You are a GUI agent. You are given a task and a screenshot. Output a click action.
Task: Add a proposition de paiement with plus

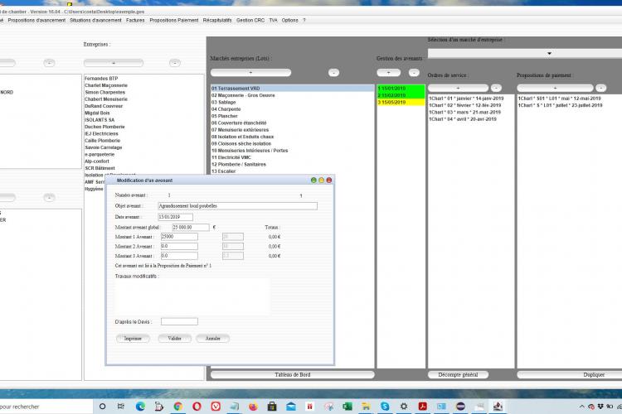[x=555, y=88]
